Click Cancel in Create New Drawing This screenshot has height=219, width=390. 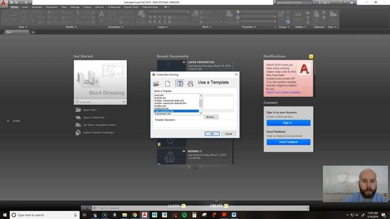pos(229,134)
